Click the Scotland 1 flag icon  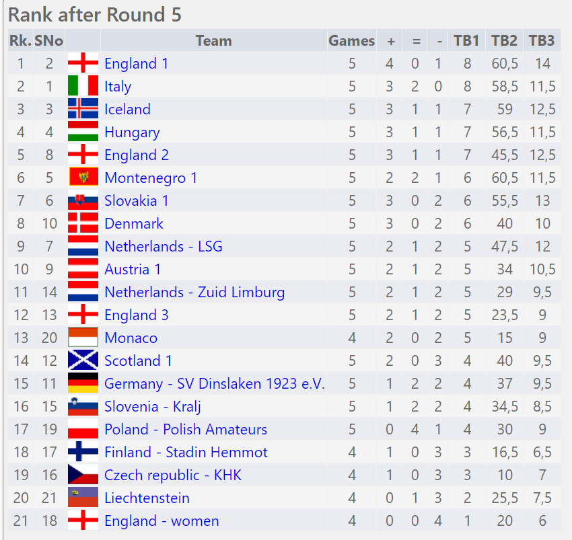pos(83,360)
